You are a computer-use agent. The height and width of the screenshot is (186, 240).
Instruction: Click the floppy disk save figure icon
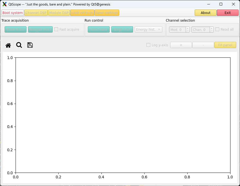(x=30, y=45)
